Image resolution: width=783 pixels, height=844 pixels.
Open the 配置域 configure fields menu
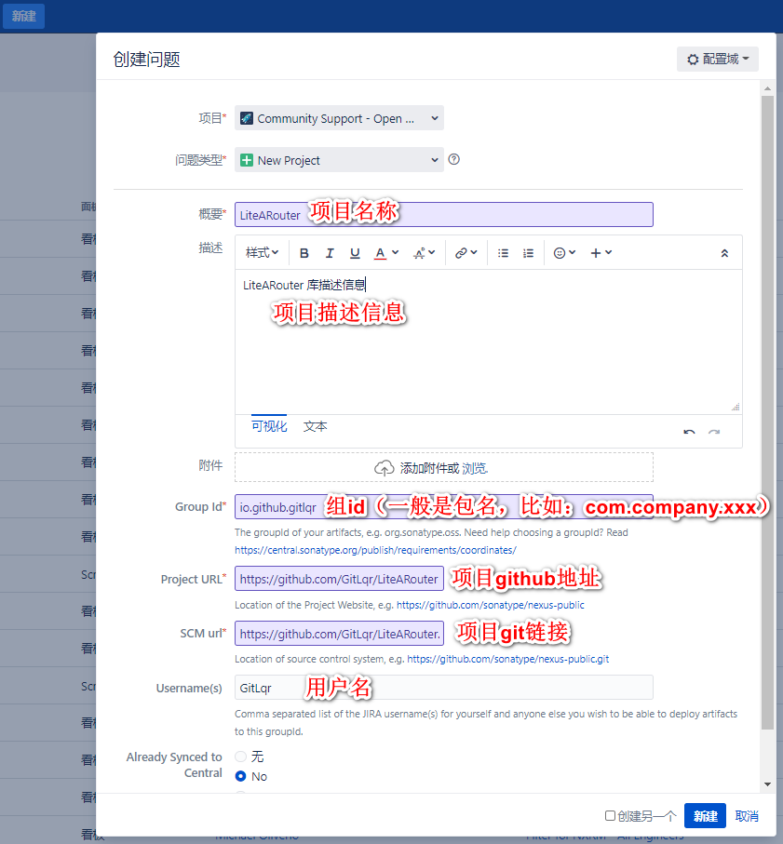[x=717, y=60]
